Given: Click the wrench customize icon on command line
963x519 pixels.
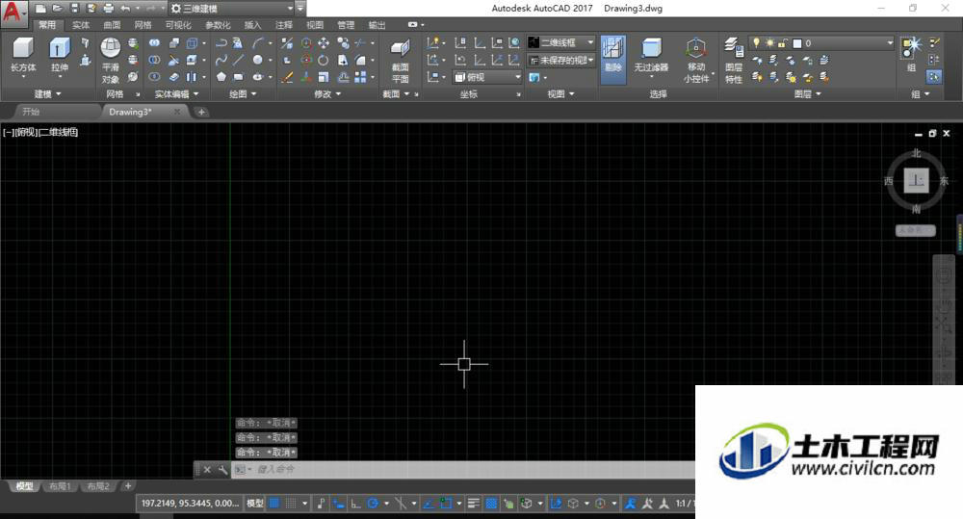Looking at the screenshot, I should point(222,469).
